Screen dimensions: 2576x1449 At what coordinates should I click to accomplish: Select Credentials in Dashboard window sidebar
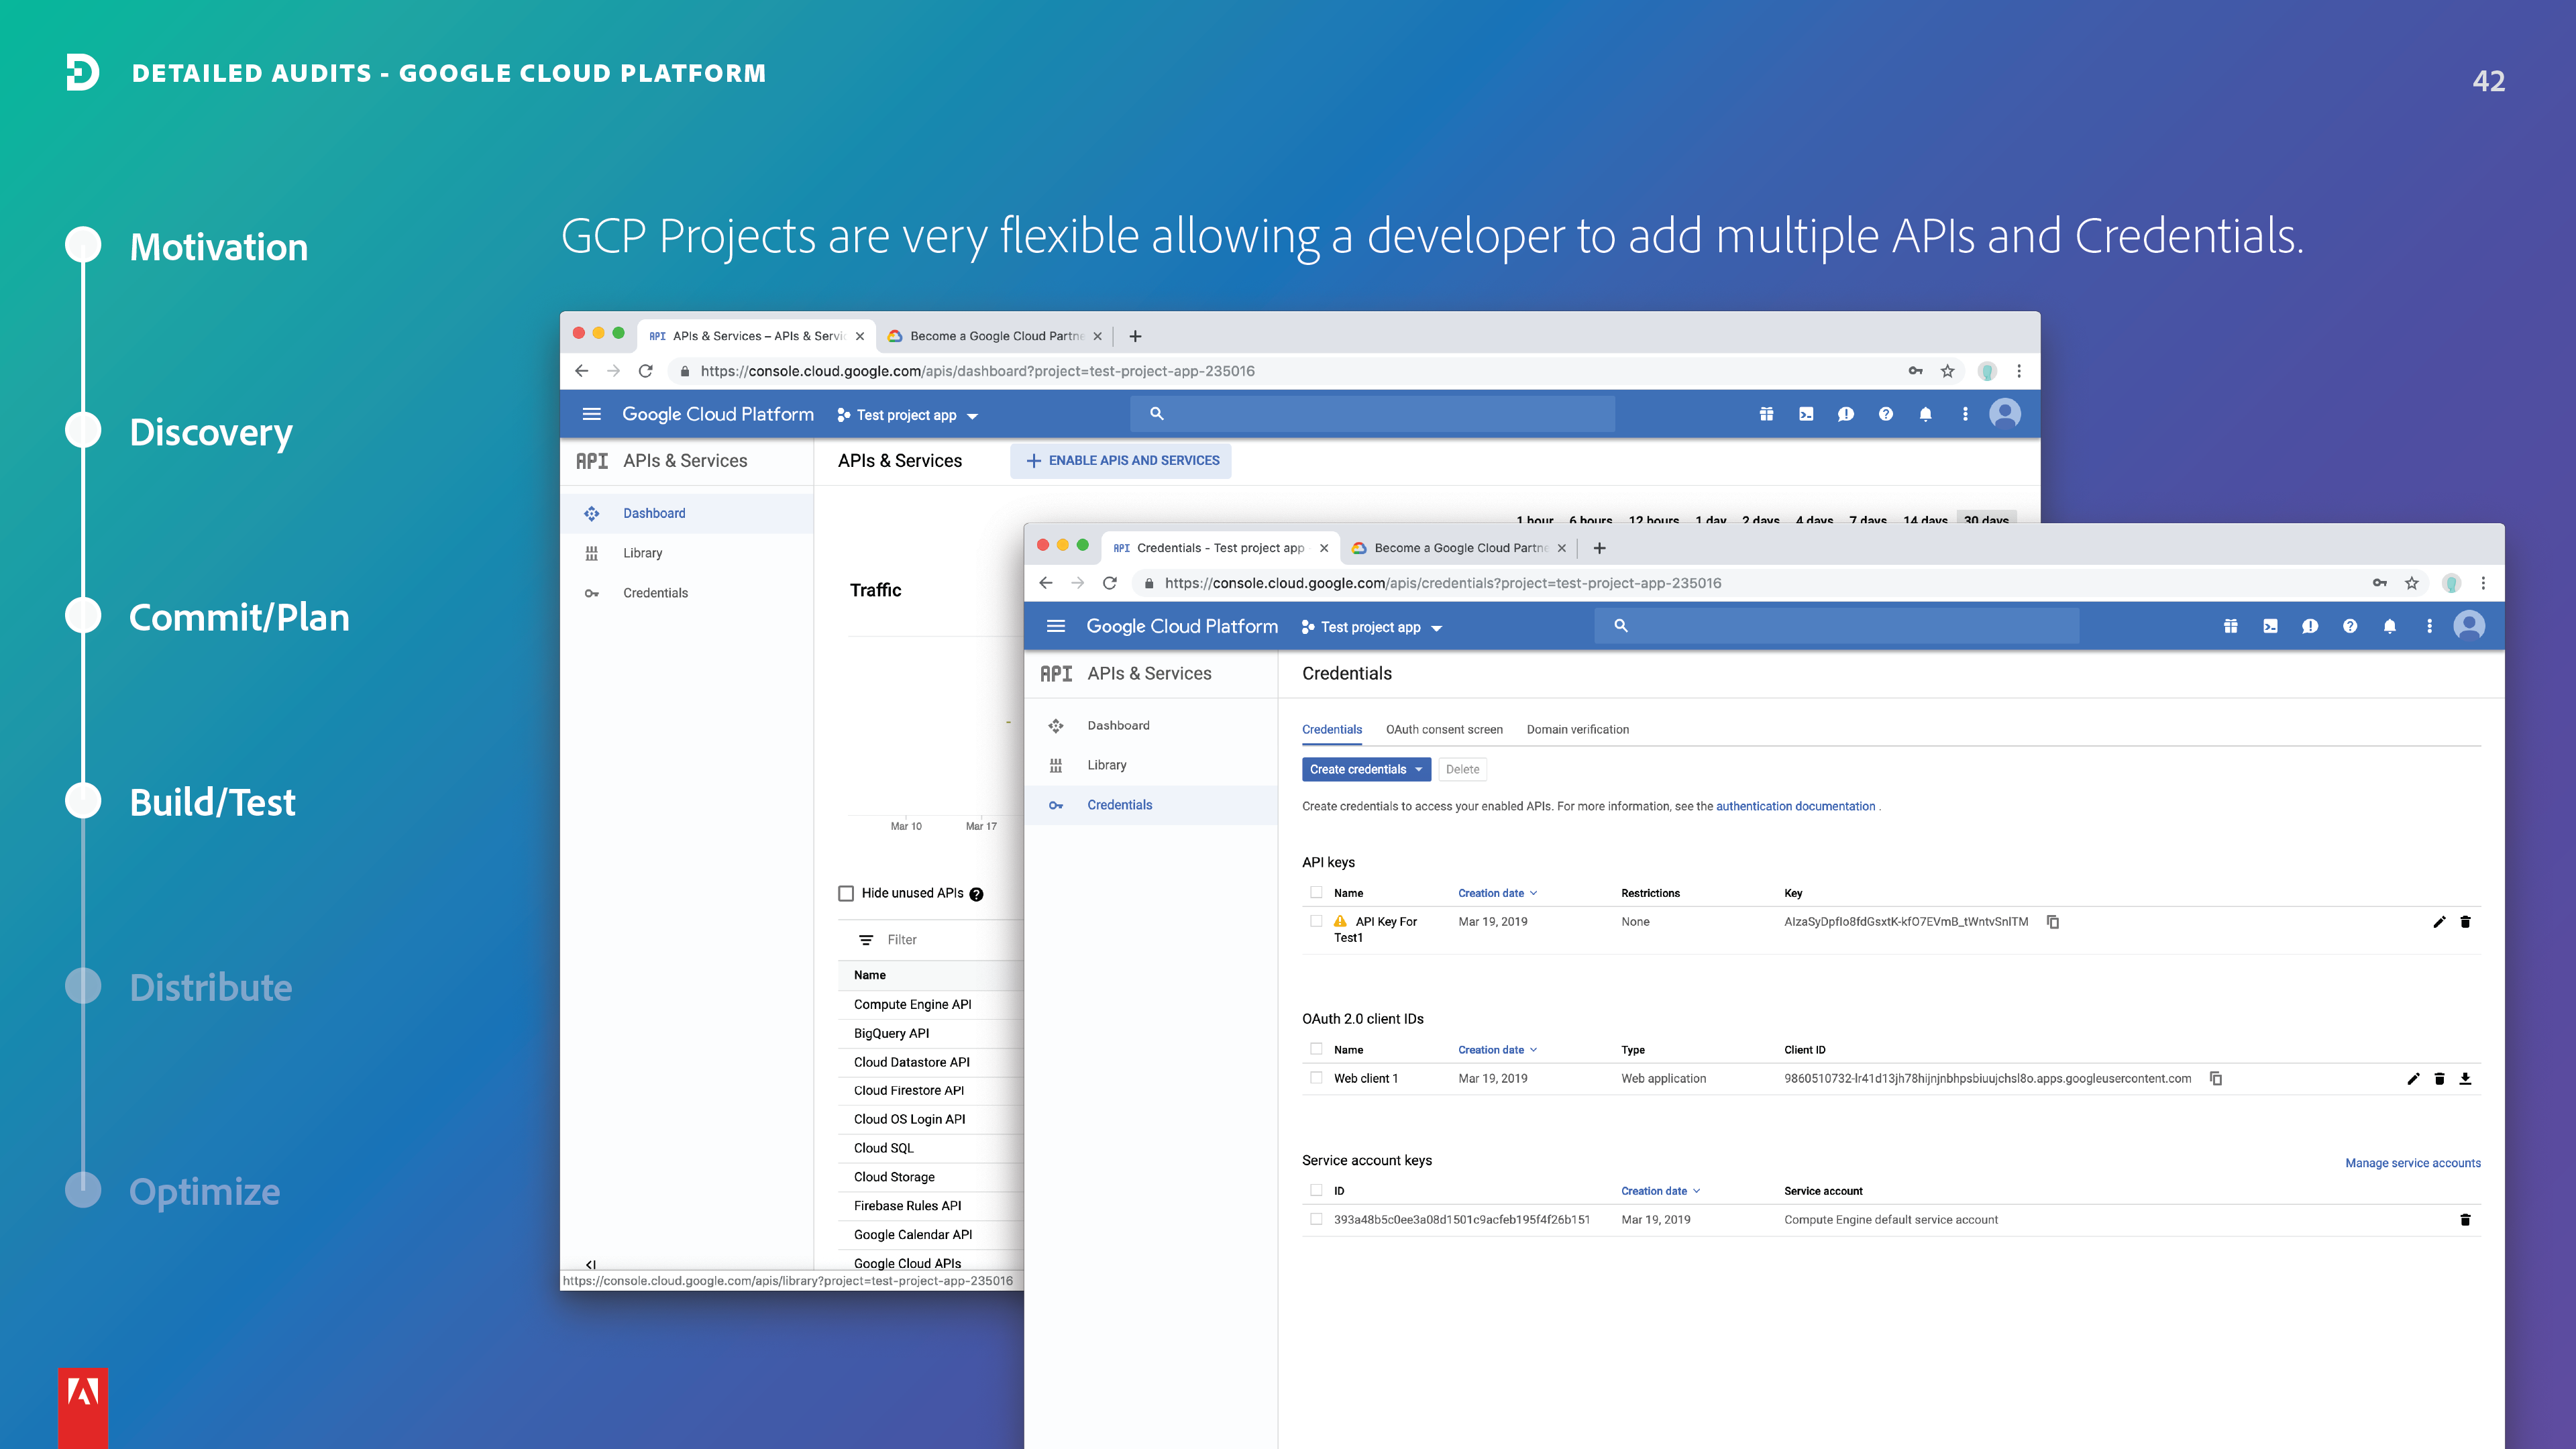(687, 593)
